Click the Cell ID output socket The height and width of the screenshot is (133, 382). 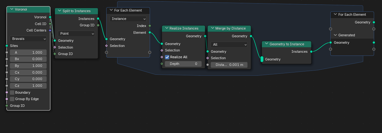click(50, 24)
